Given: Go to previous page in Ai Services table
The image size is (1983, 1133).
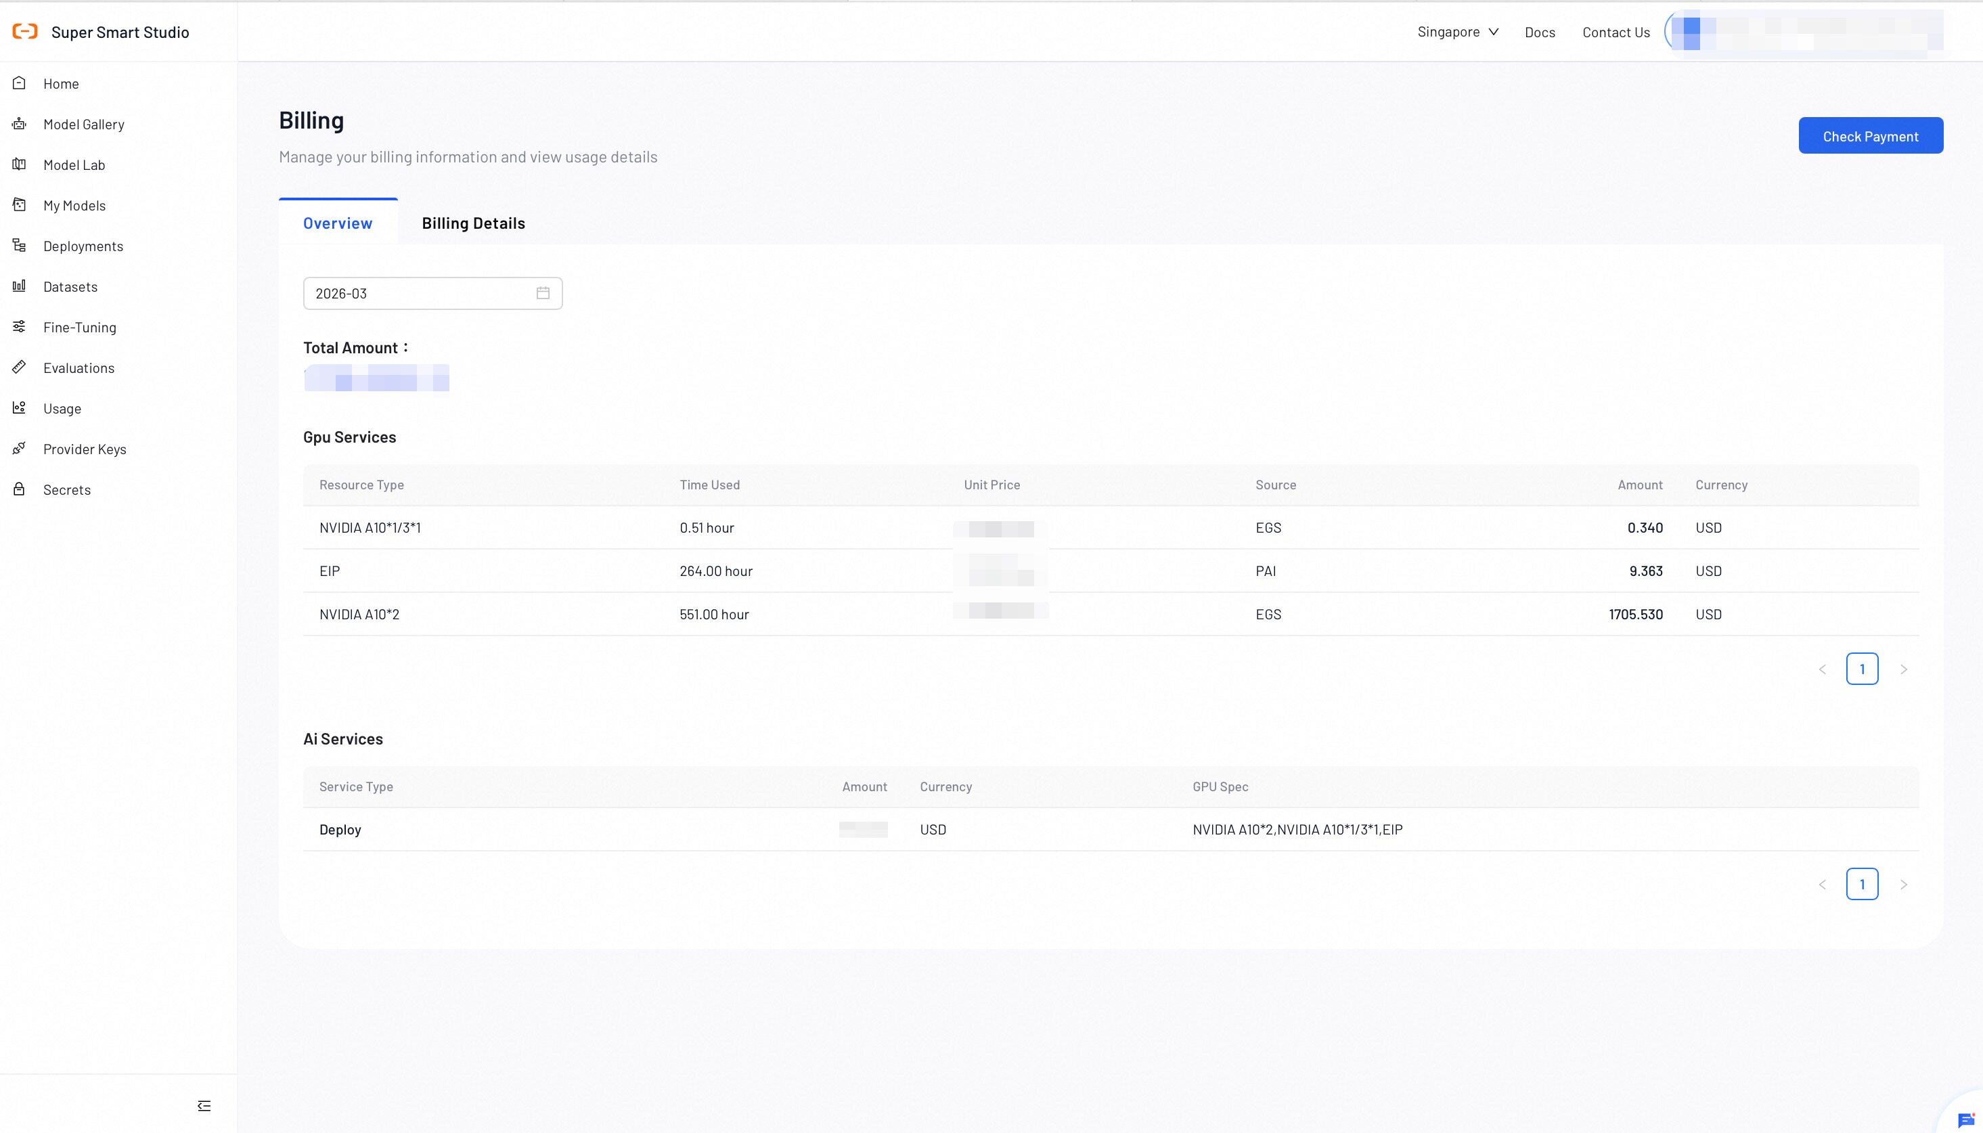Looking at the screenshot, I should point(1822,885).
